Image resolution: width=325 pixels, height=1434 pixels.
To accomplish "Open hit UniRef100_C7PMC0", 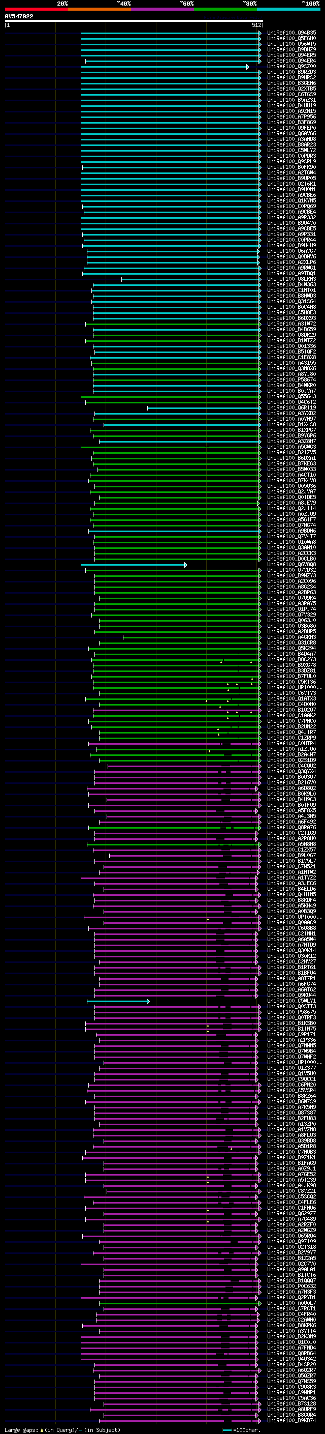I will click(291, 721).
